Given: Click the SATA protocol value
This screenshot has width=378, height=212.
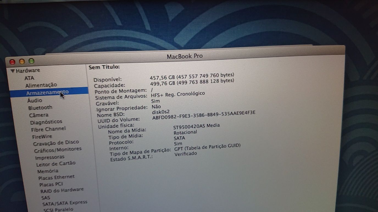Looking at the screenshot, I should [x=179, y=138].
